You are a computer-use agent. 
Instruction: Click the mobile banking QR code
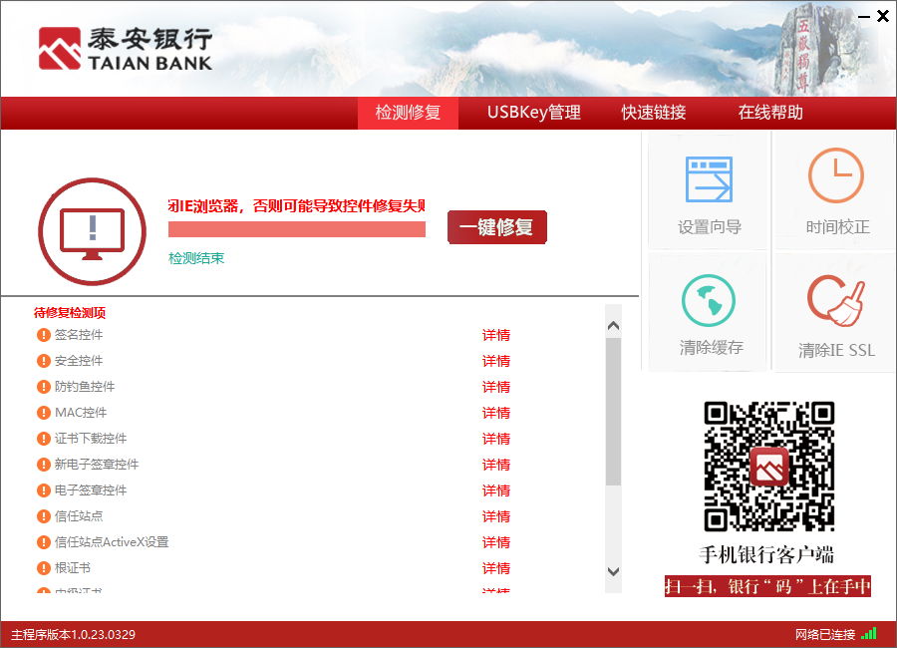(x=768, y=467)
